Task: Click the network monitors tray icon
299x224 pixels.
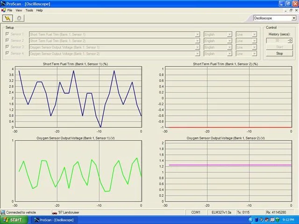Action: pos(272,220)
